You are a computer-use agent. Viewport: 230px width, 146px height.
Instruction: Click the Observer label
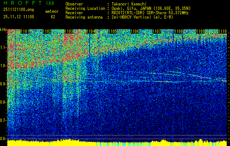74,4
